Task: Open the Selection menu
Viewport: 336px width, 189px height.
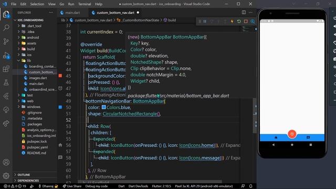Action: tap(37, 4)
